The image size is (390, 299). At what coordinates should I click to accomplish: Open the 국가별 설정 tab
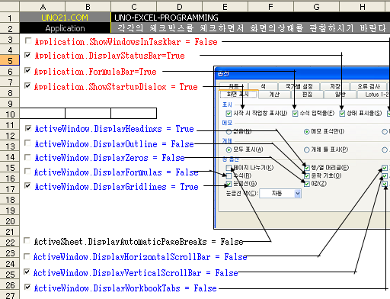[299, 86]
